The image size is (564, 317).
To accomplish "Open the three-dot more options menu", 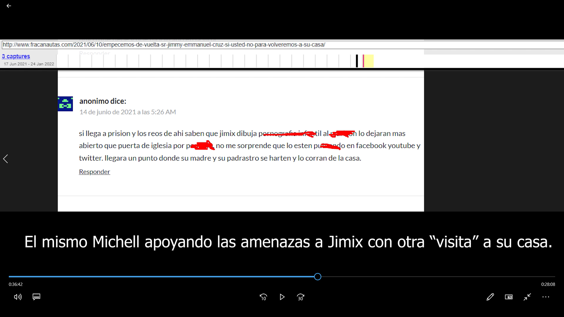I will pyautogui.click(x=546, y=297).
